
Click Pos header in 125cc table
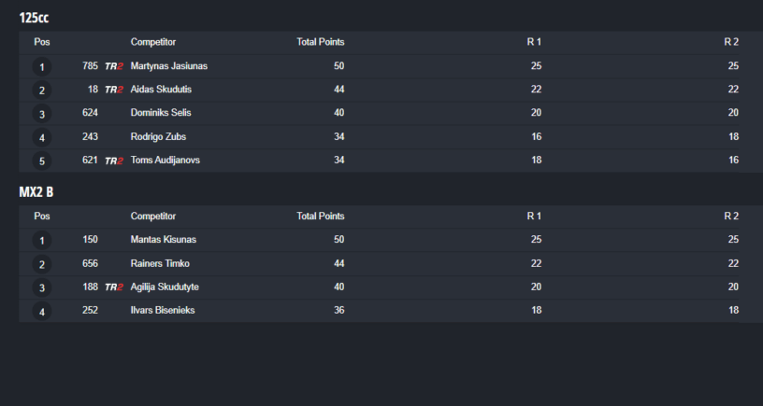coord(42,42)
